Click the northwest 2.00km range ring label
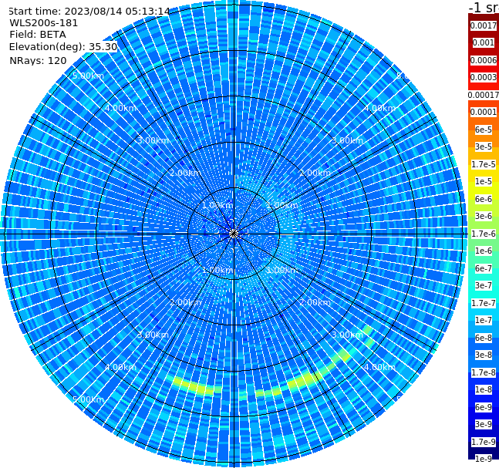The width and height of the screenshot is (499, 468). click(185, 173)
